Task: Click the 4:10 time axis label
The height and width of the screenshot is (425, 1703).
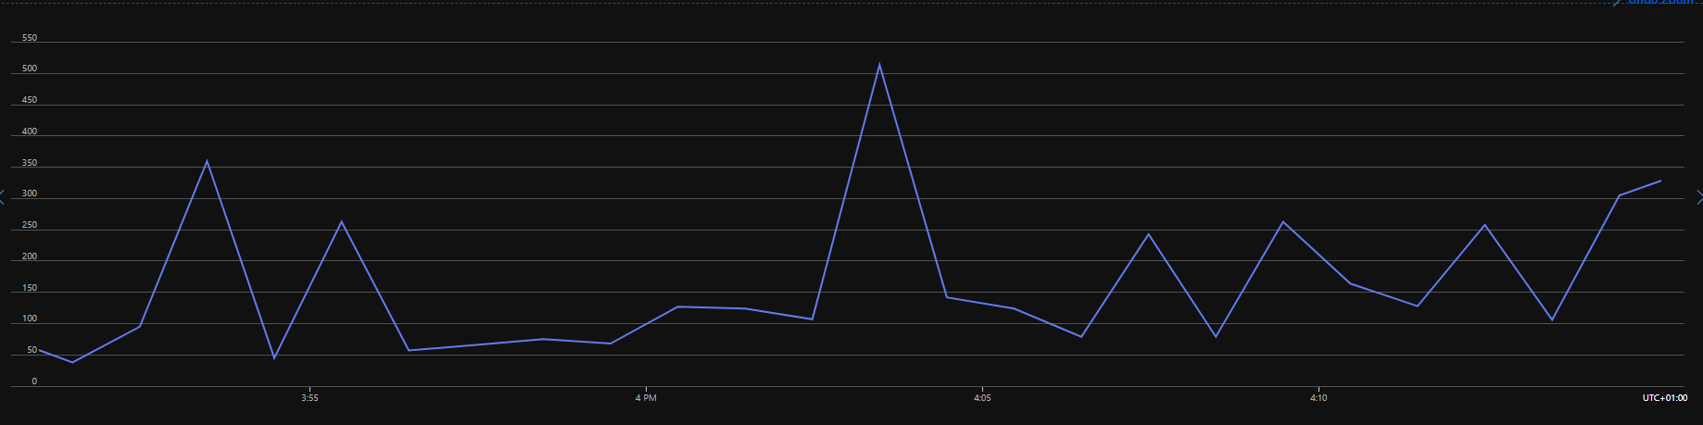Action: (1318, 398)
